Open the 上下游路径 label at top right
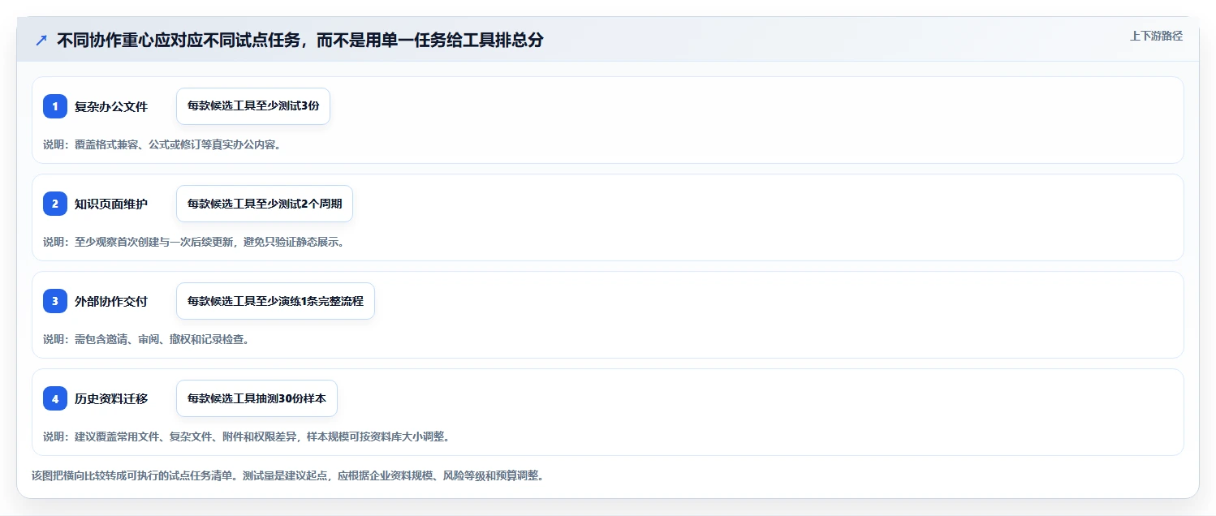The image size is (1216, 516). coord(1156,36)
